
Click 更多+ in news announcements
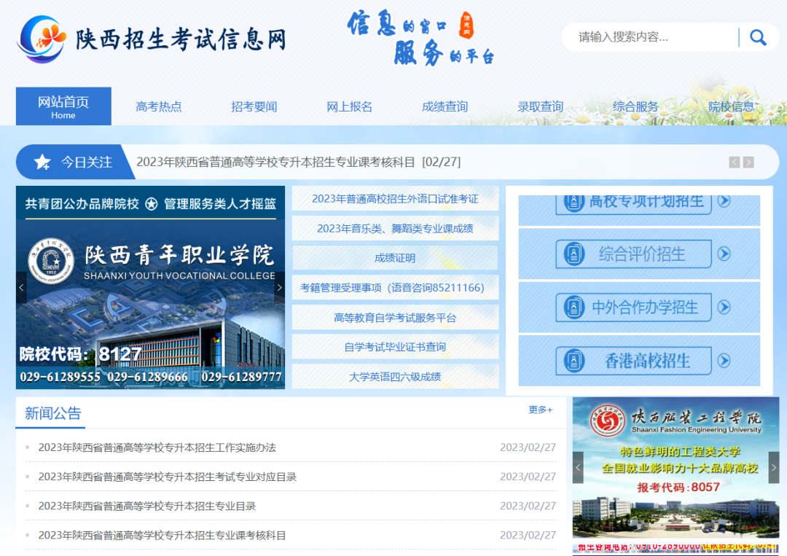click(x=540, y=410)
